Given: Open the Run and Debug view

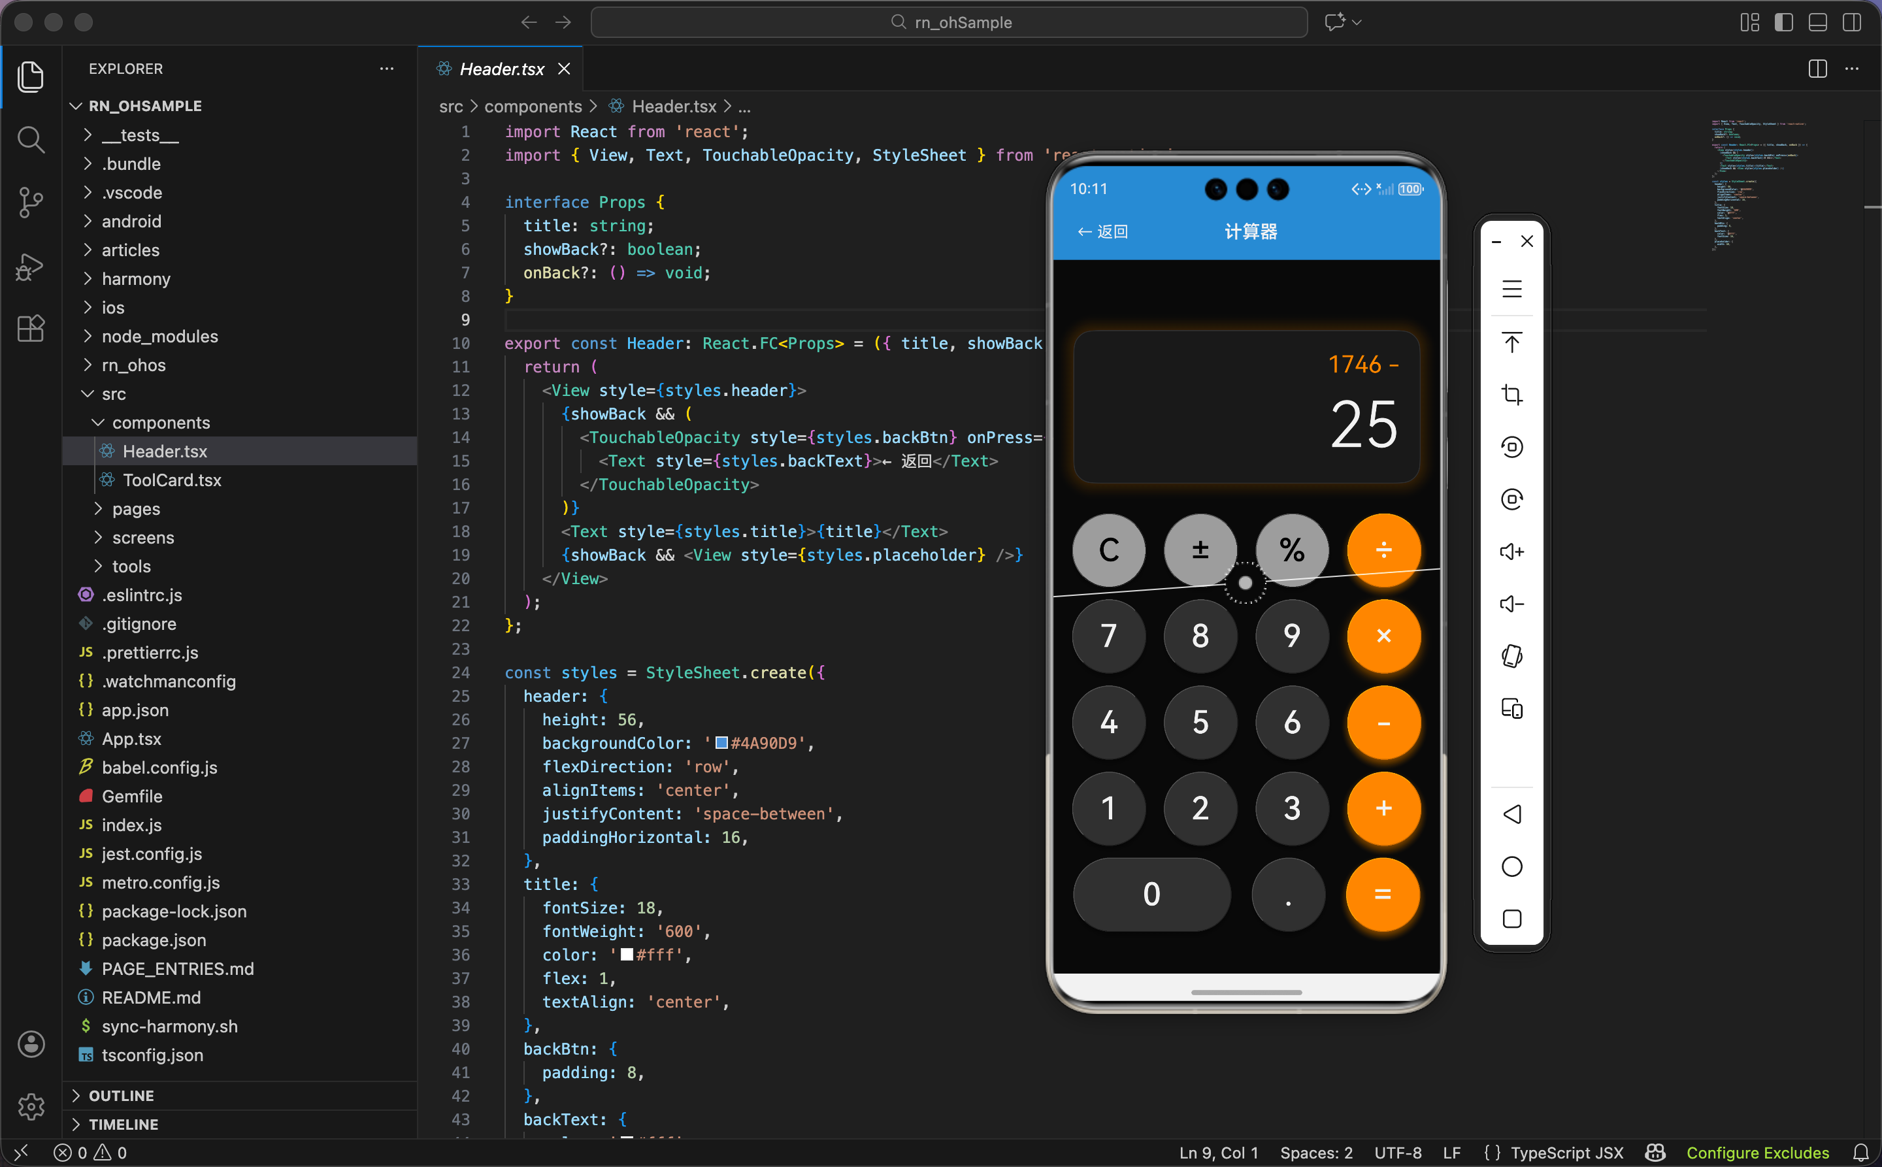Looking at the screenshot, I should [30, 267].
